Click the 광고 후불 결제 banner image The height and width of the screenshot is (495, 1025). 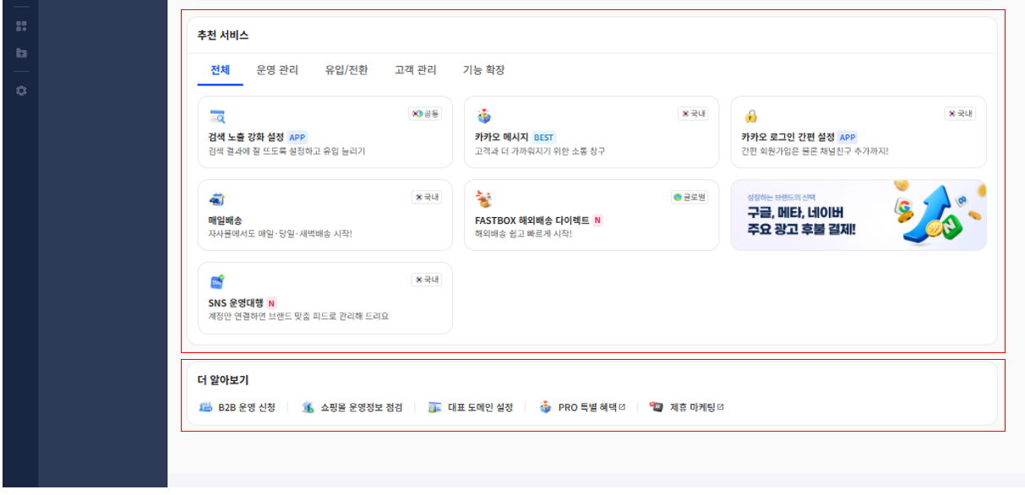click(x=859, y=215)
